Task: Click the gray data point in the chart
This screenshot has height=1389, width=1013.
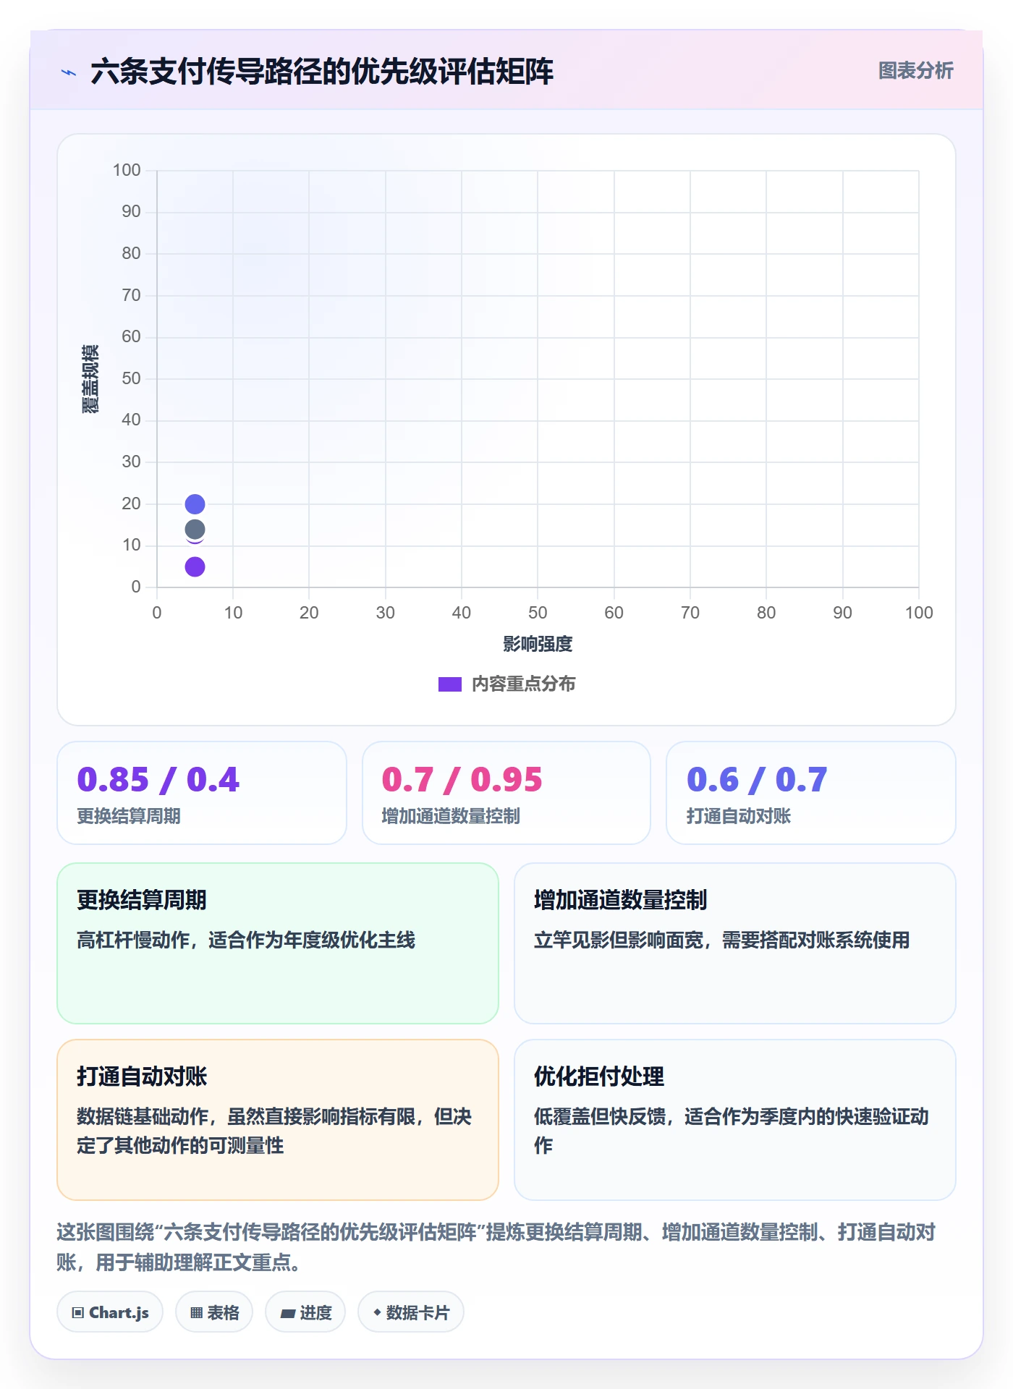Action: (195, 530)
